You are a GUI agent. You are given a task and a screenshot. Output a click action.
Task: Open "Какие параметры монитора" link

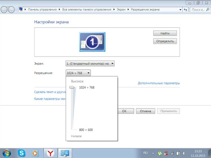[x=50, y=99]
